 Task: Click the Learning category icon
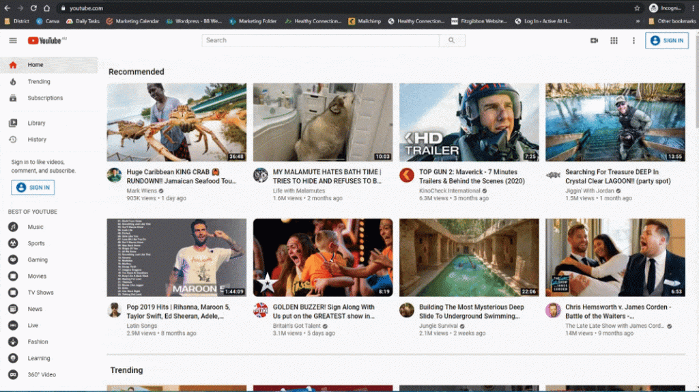[x=13, y=358]
